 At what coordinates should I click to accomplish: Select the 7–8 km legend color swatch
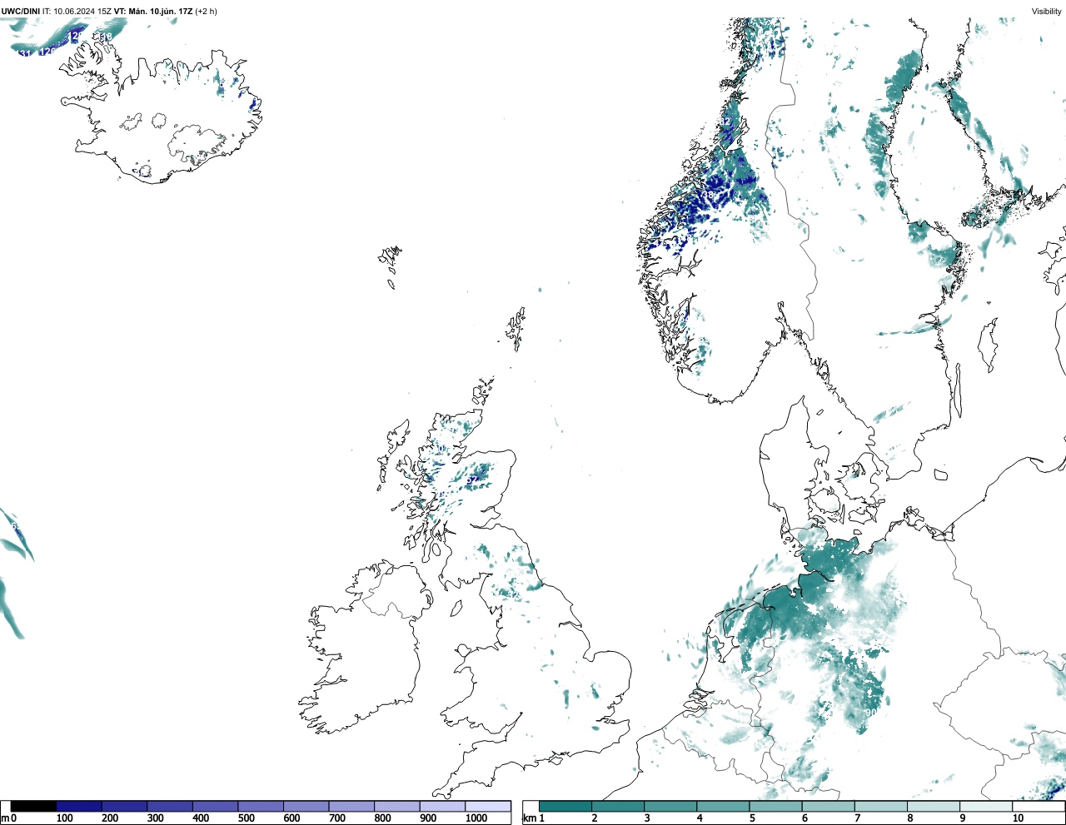pos(880,806)
